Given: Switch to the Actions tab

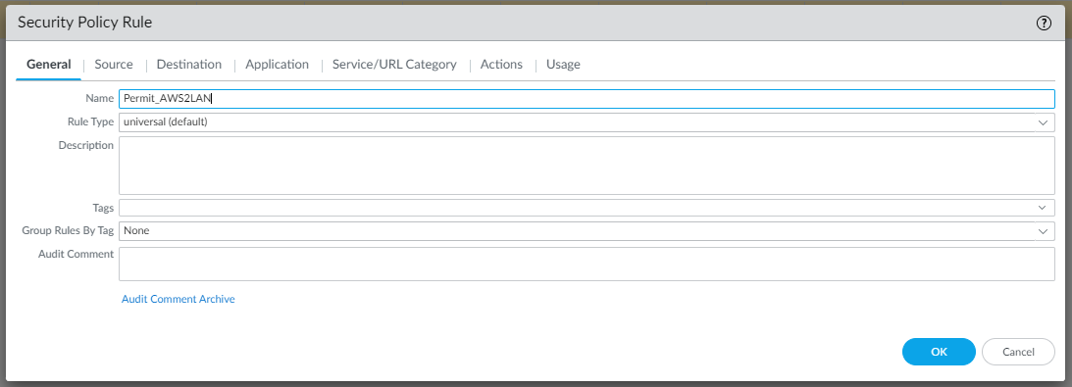Looking at the screenshot, I should pyautogui.click(x=501, y=64).
